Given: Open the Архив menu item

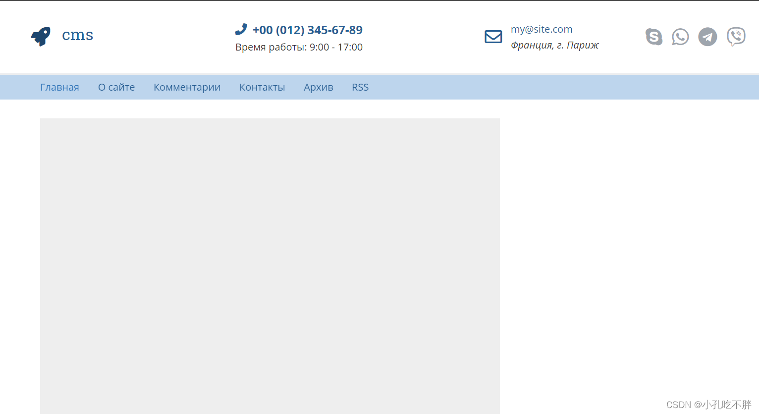Looking at the screenshot, I should coord(319,87).
